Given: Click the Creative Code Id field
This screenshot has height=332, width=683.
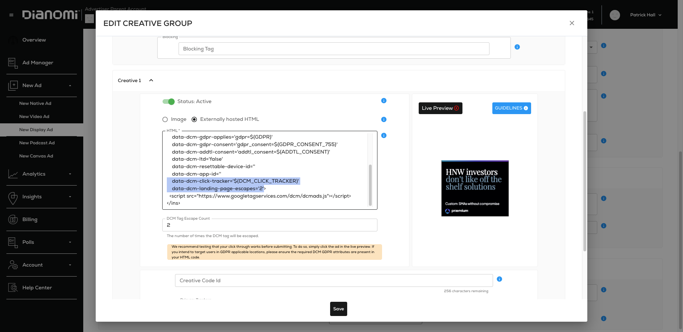Looking at the screenshot, I should tap(334, 280).
